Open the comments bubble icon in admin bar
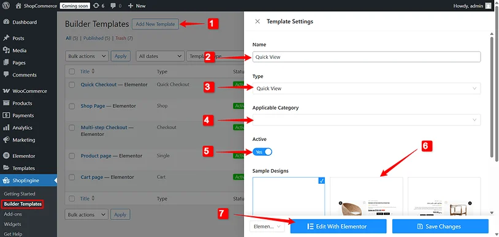499x237 pixels. (113, 6)
